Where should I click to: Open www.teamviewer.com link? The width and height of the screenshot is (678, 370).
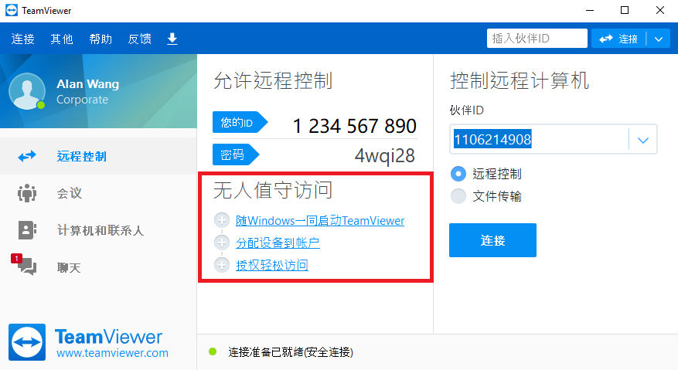click(112, 353)
